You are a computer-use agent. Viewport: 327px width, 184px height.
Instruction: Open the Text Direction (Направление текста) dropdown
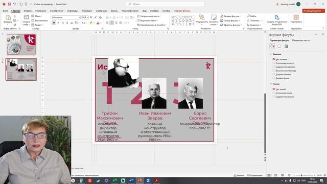click(x=149, y=16)
